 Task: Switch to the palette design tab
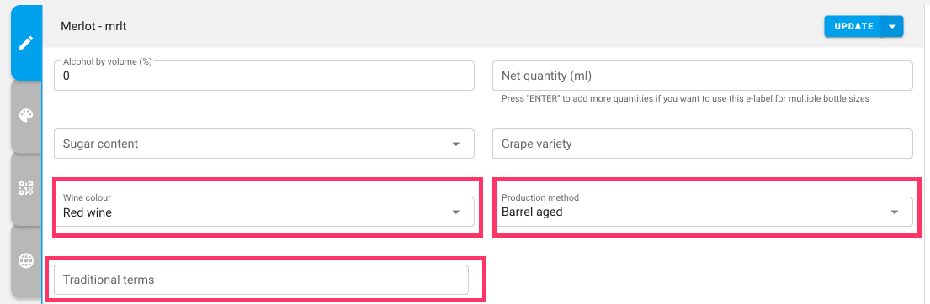tap(26, 115)
